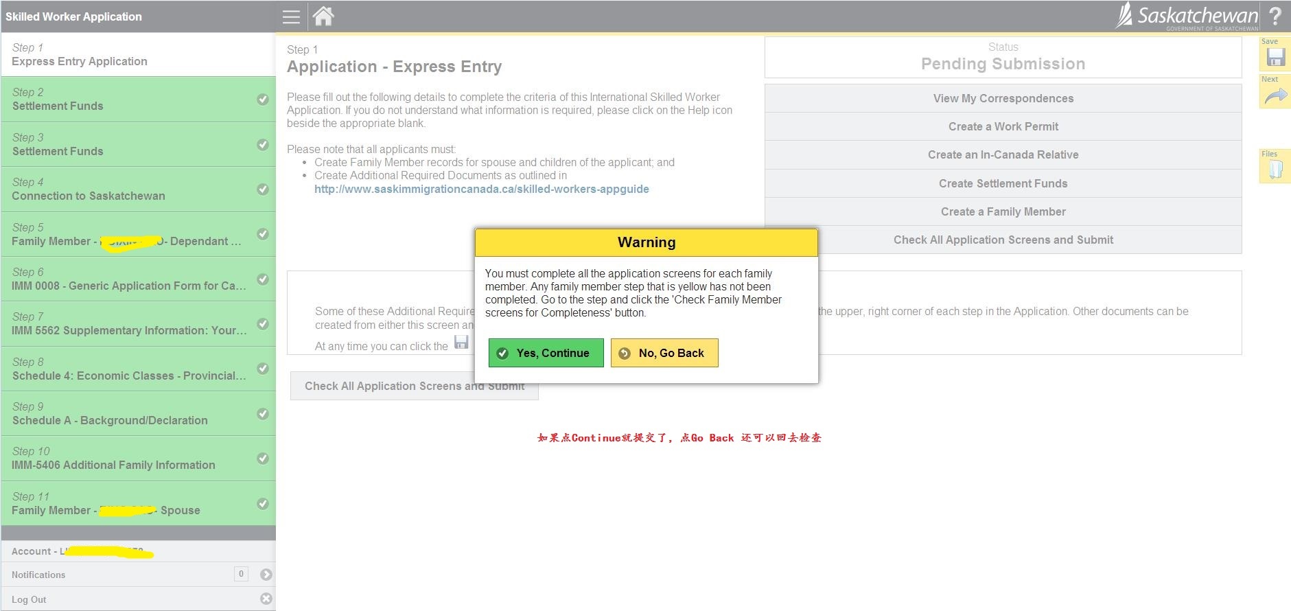Image resolution: width=1291 pixels, height=611 pixels.
Task: Click Create a Family Member
Action: (1003, 211)
